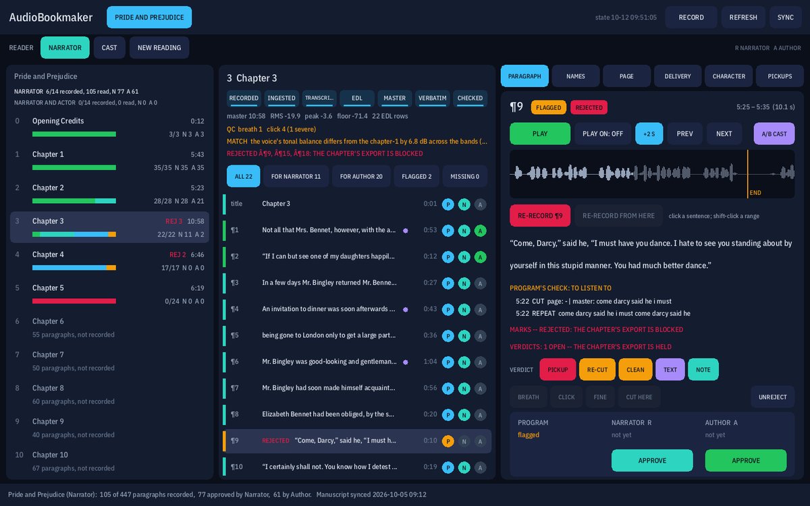Viewport: 810px width, 506px height.
Task: Click the N badge in the ¶5 row
Action: [464, 335]
